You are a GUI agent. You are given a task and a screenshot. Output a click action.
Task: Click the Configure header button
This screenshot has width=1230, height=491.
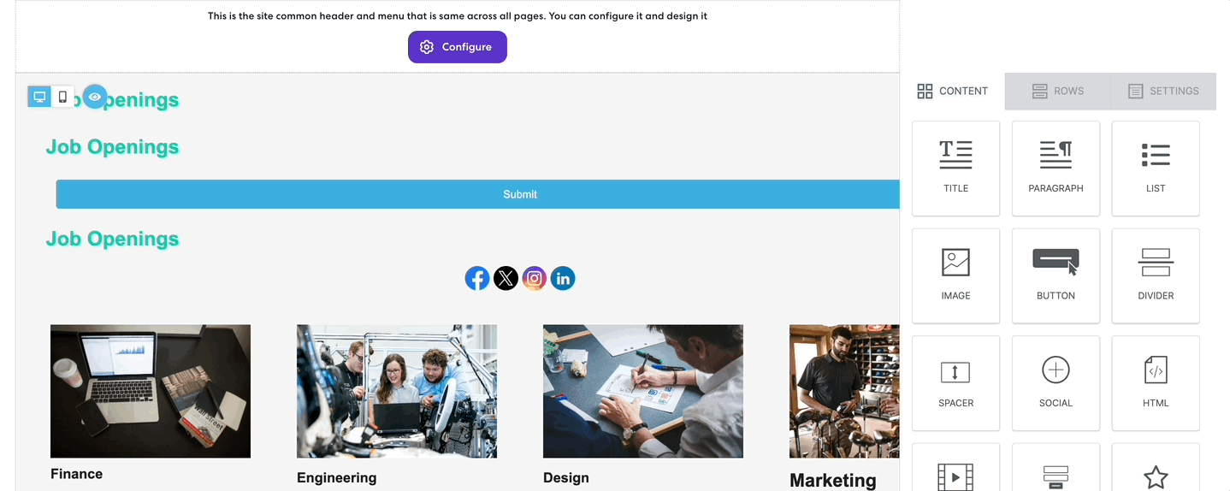[457, 47]
